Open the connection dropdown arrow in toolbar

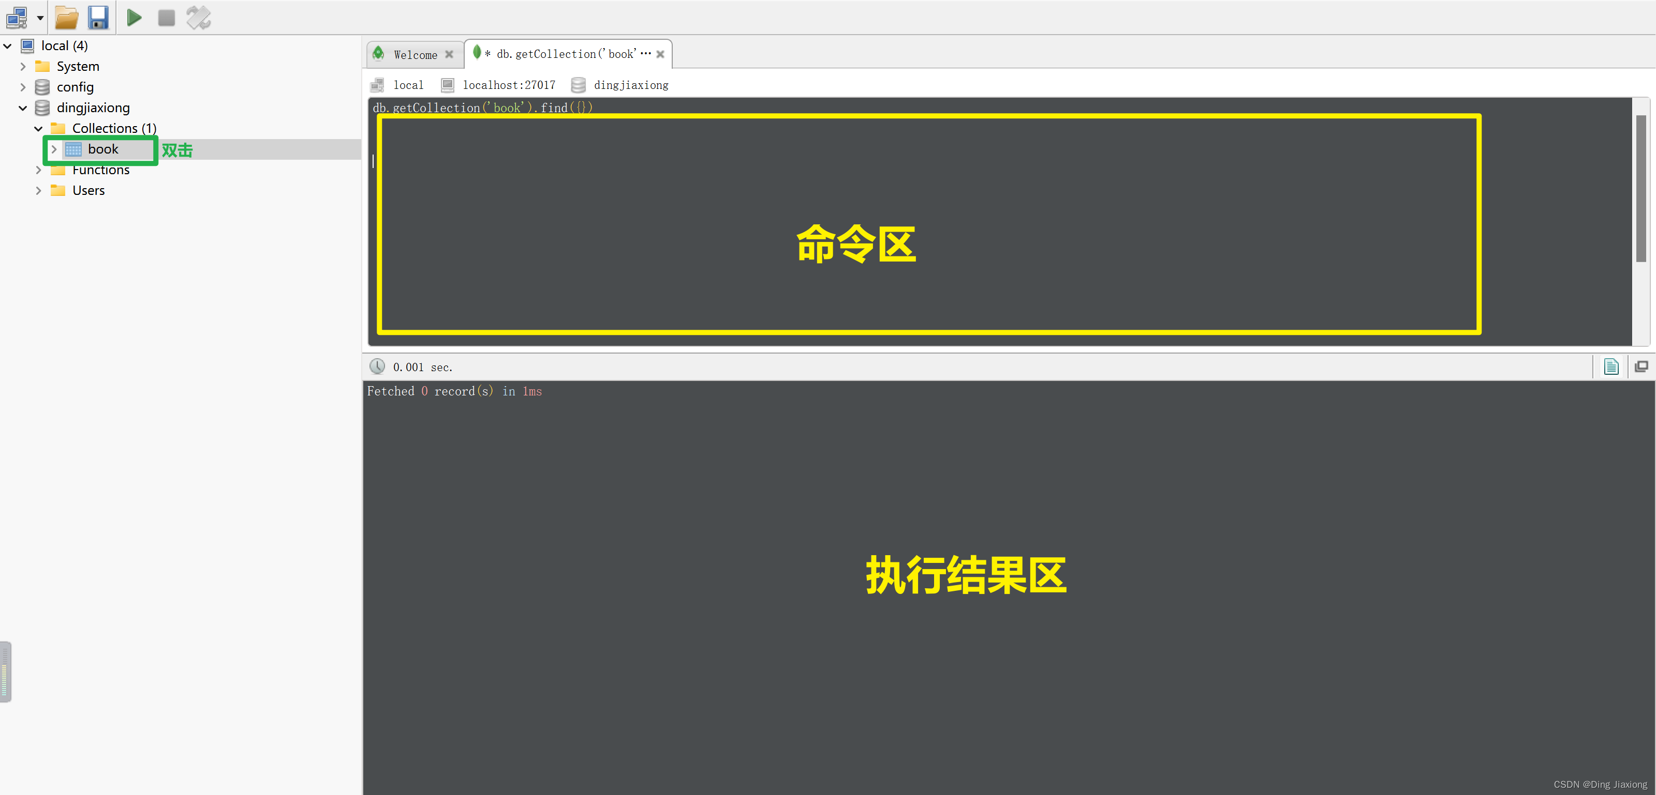tap(40, 18)
